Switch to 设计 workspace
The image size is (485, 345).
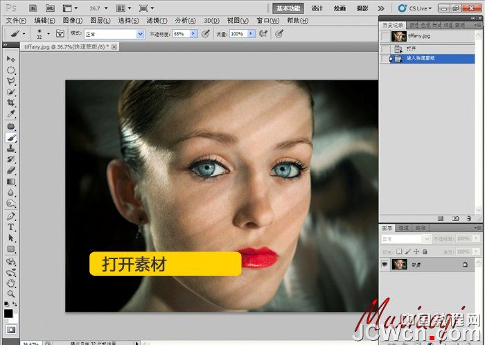pos(317,8)
